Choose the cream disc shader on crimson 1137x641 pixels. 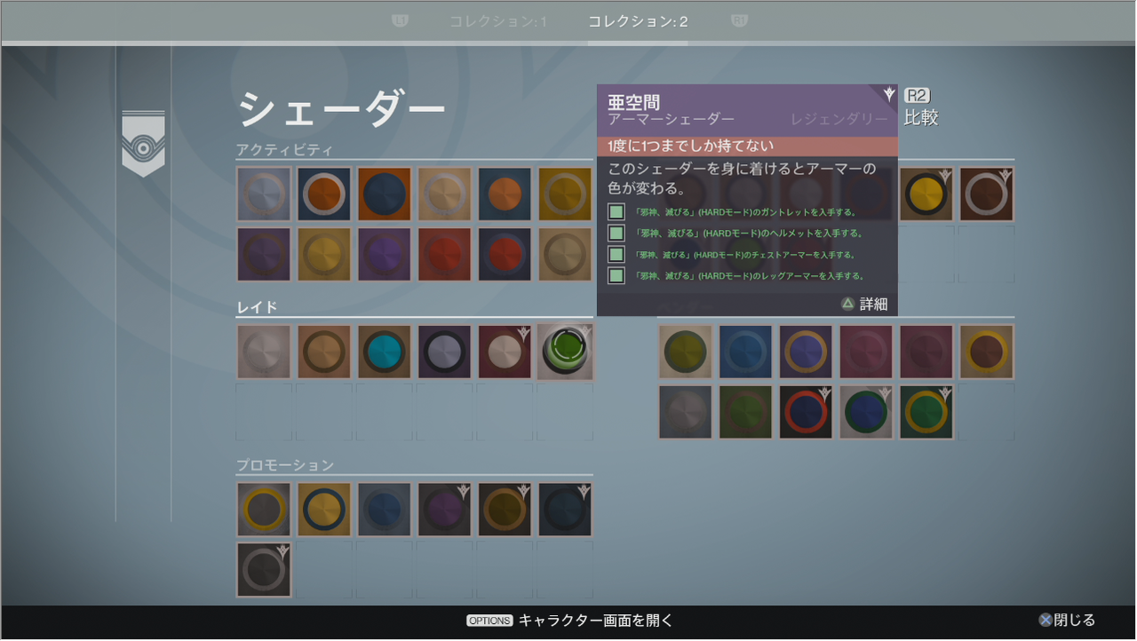pyautogui.click(x=505, y=352)
